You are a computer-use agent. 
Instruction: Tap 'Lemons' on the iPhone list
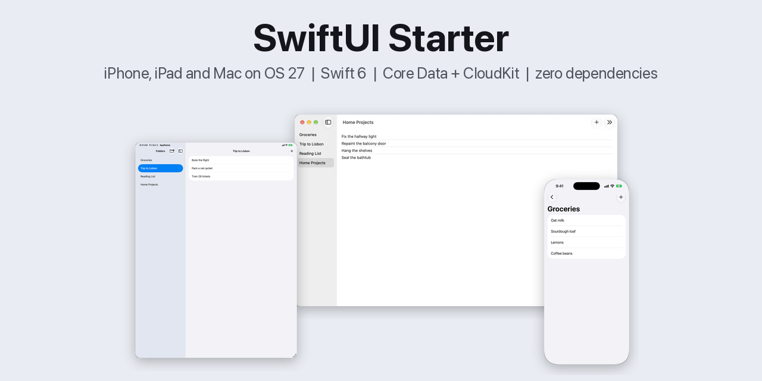click(x=586, y=242)
